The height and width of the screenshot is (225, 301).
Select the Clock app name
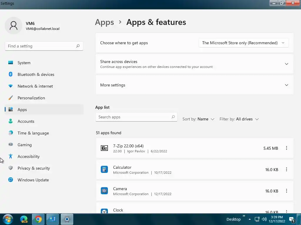tap(118, 210)
